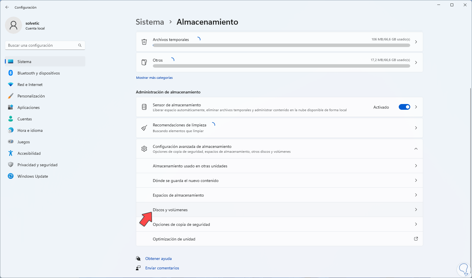This screenshot has width=472, height=278.
Task: Collapse Configuración avanzada de almacenamiento
Action: coord(416,149)
